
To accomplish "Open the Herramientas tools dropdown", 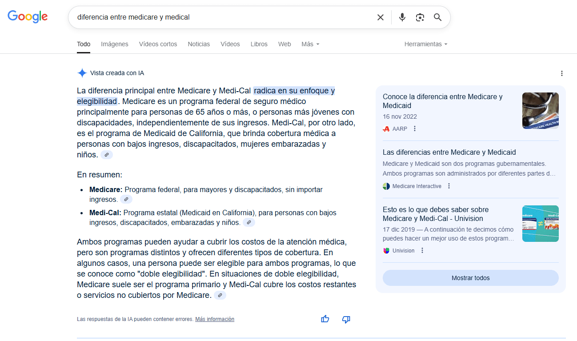I will click(426, 44).
